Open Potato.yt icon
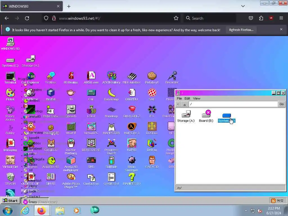The height and width of the screenshot is (216, 288). pos(152,78)
